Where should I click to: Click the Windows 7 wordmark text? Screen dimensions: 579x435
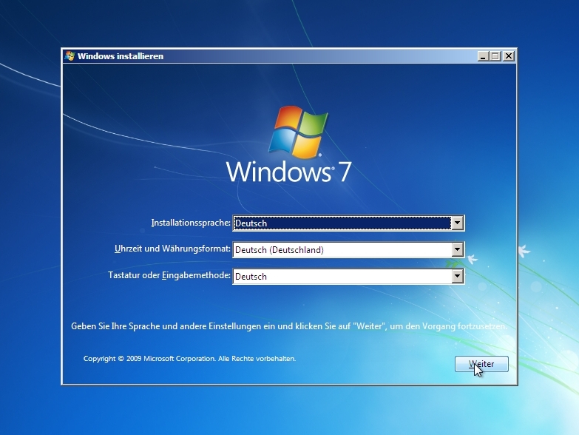(288, 172)
